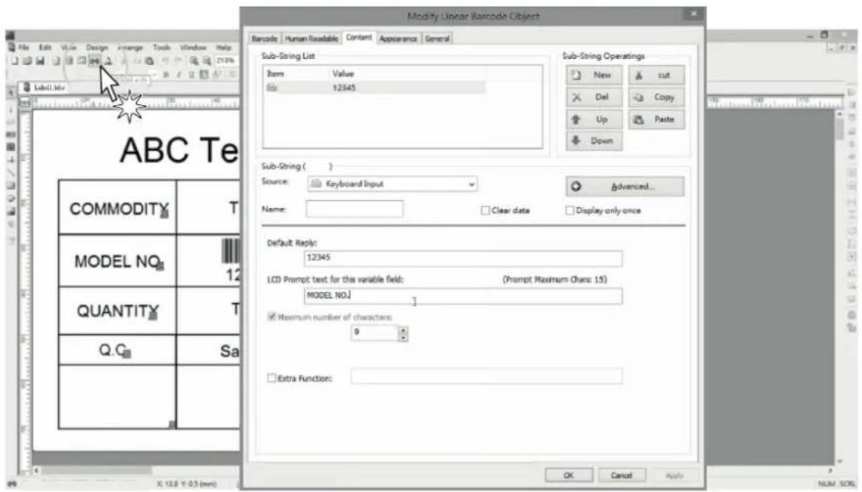862x492 pixels.
Task: Toggle the Maximum number of characters checkbox
Action: 271,317
